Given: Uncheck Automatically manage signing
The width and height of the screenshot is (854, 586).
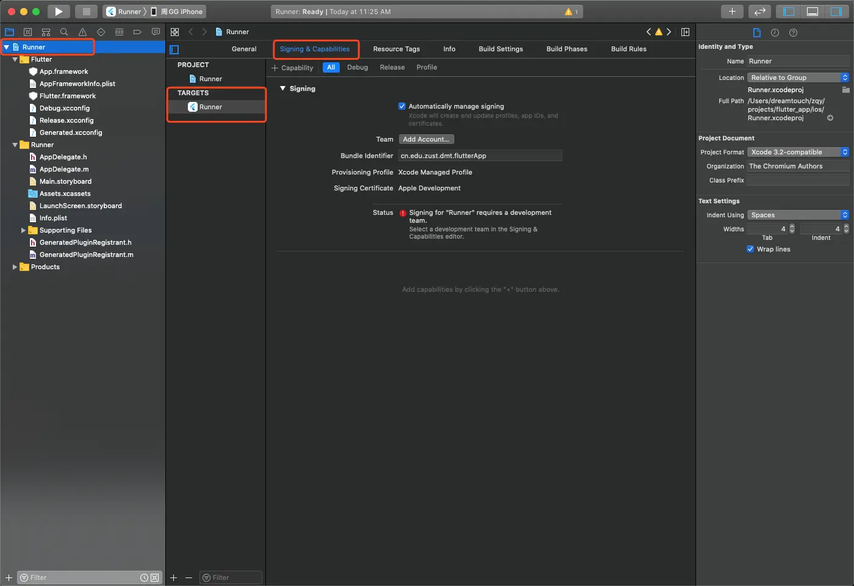Looking at the screenshot, I should pyautogui.click(x=402, y=106).
